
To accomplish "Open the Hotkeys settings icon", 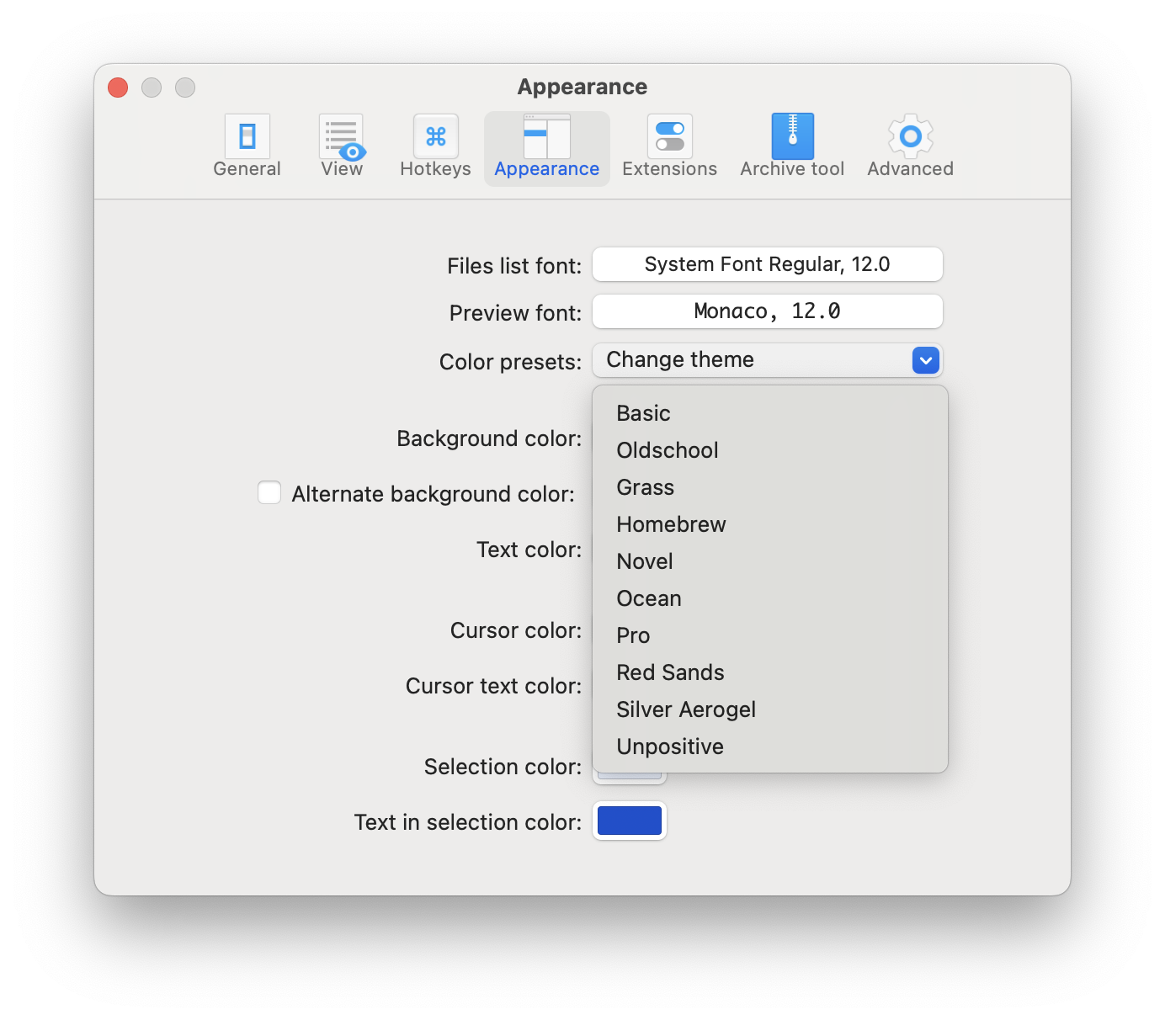I will pyautogui.click(x=435, y=146).
